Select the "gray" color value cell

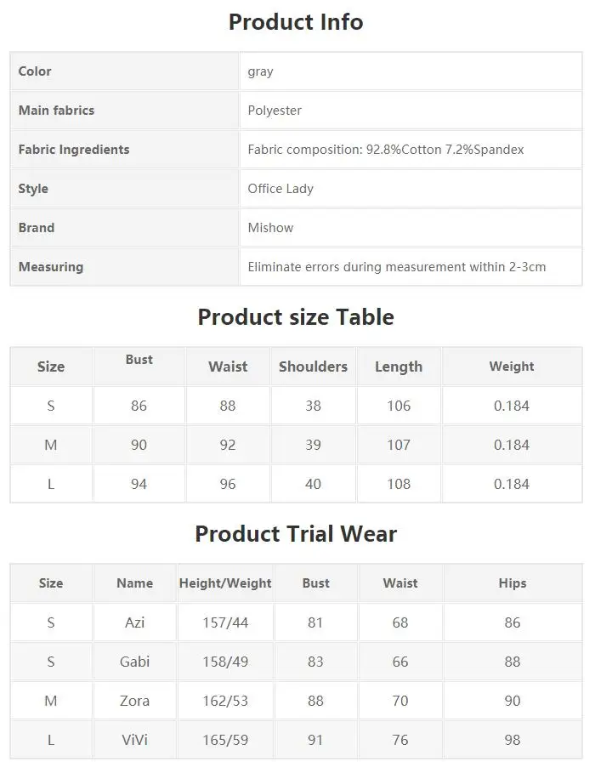coord(261,71)
